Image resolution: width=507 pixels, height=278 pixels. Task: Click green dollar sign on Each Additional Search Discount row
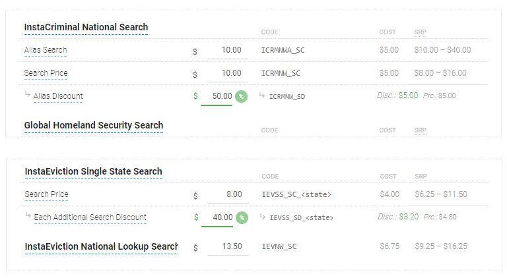point(196,217)
